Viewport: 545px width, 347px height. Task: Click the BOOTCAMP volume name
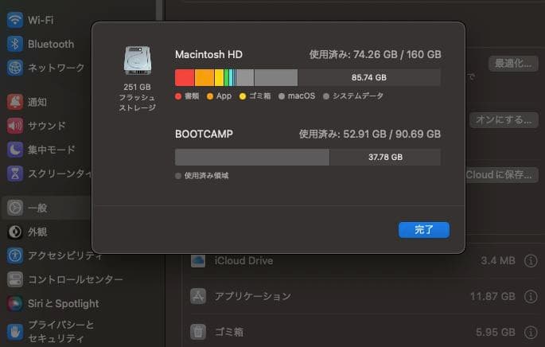pos(204,134)
